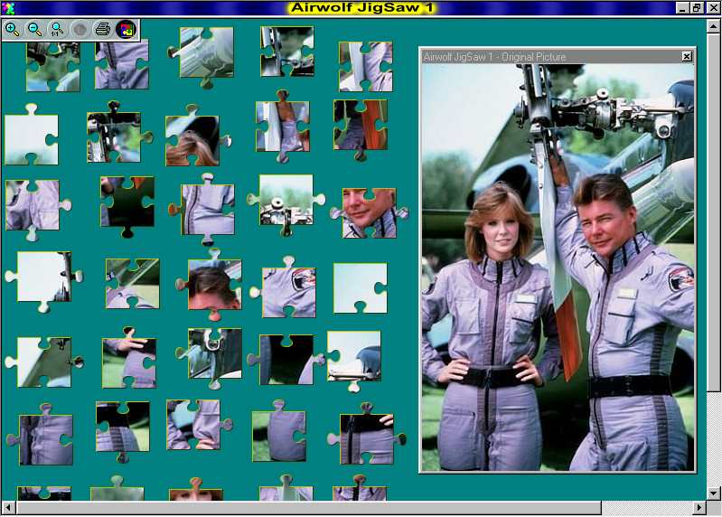Screen dimensions: 722x517
Task: Click the horizontal scrollbar thumb
Action: 308,508
